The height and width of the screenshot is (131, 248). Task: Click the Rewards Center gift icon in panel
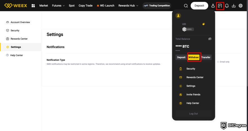coord(181,77)
